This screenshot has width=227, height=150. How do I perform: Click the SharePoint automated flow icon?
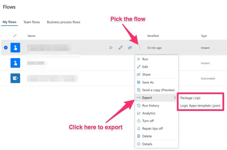tap(15, 78)
